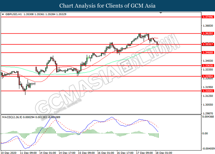Click the chart shift triangle marker at top
215x154 pixels.
click(x=161, y=13)
